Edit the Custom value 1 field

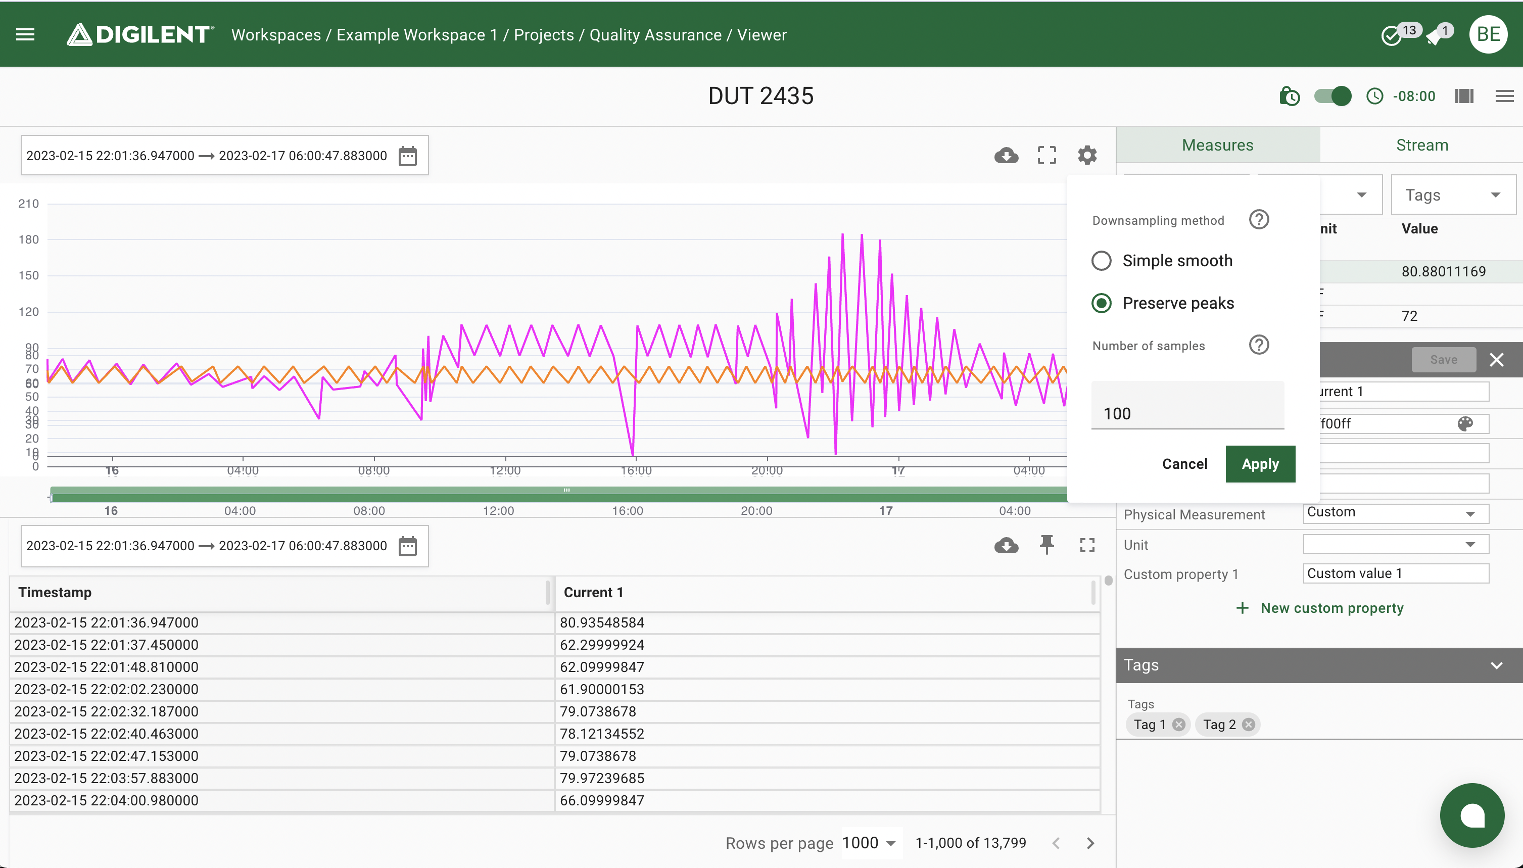1396,573
